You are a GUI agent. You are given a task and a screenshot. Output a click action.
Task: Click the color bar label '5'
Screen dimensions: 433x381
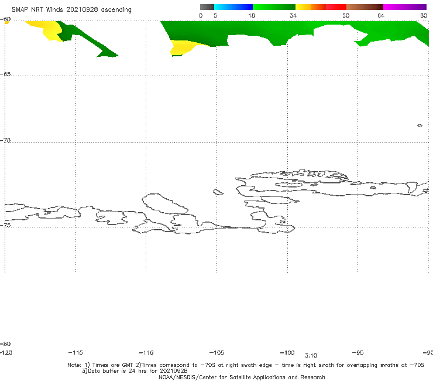215,15
